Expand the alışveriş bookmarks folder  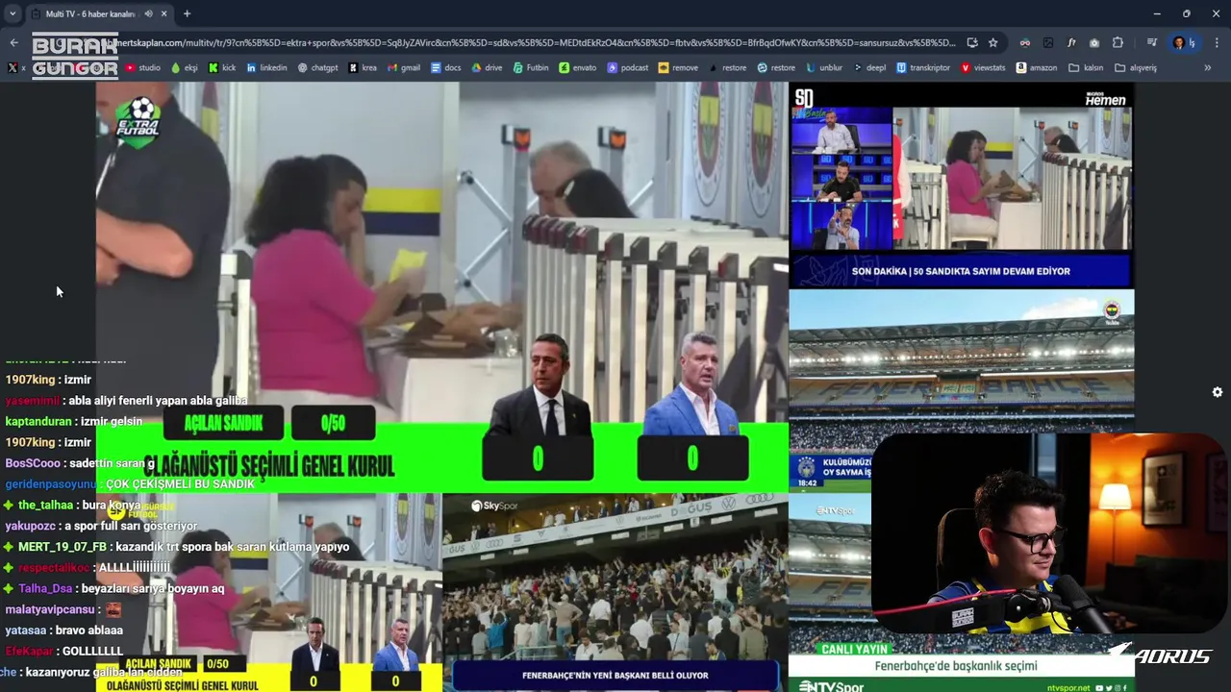tap(1136, 68)
